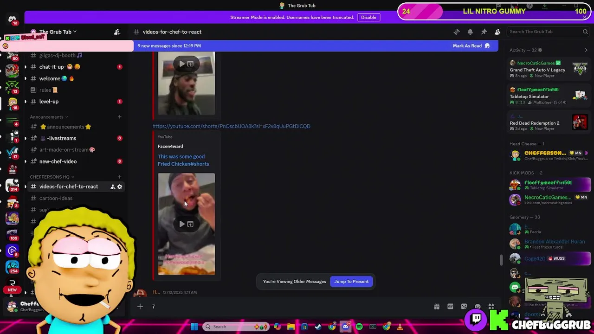This screenshot has height=334, width=594.
Task: Show pinned messages via pin icon
Action: [484, 32]
